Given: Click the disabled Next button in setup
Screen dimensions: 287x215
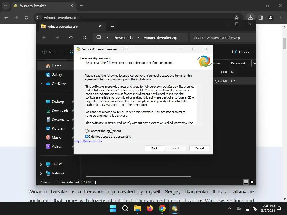Looking at the screenshot, I should coord(176,148).
